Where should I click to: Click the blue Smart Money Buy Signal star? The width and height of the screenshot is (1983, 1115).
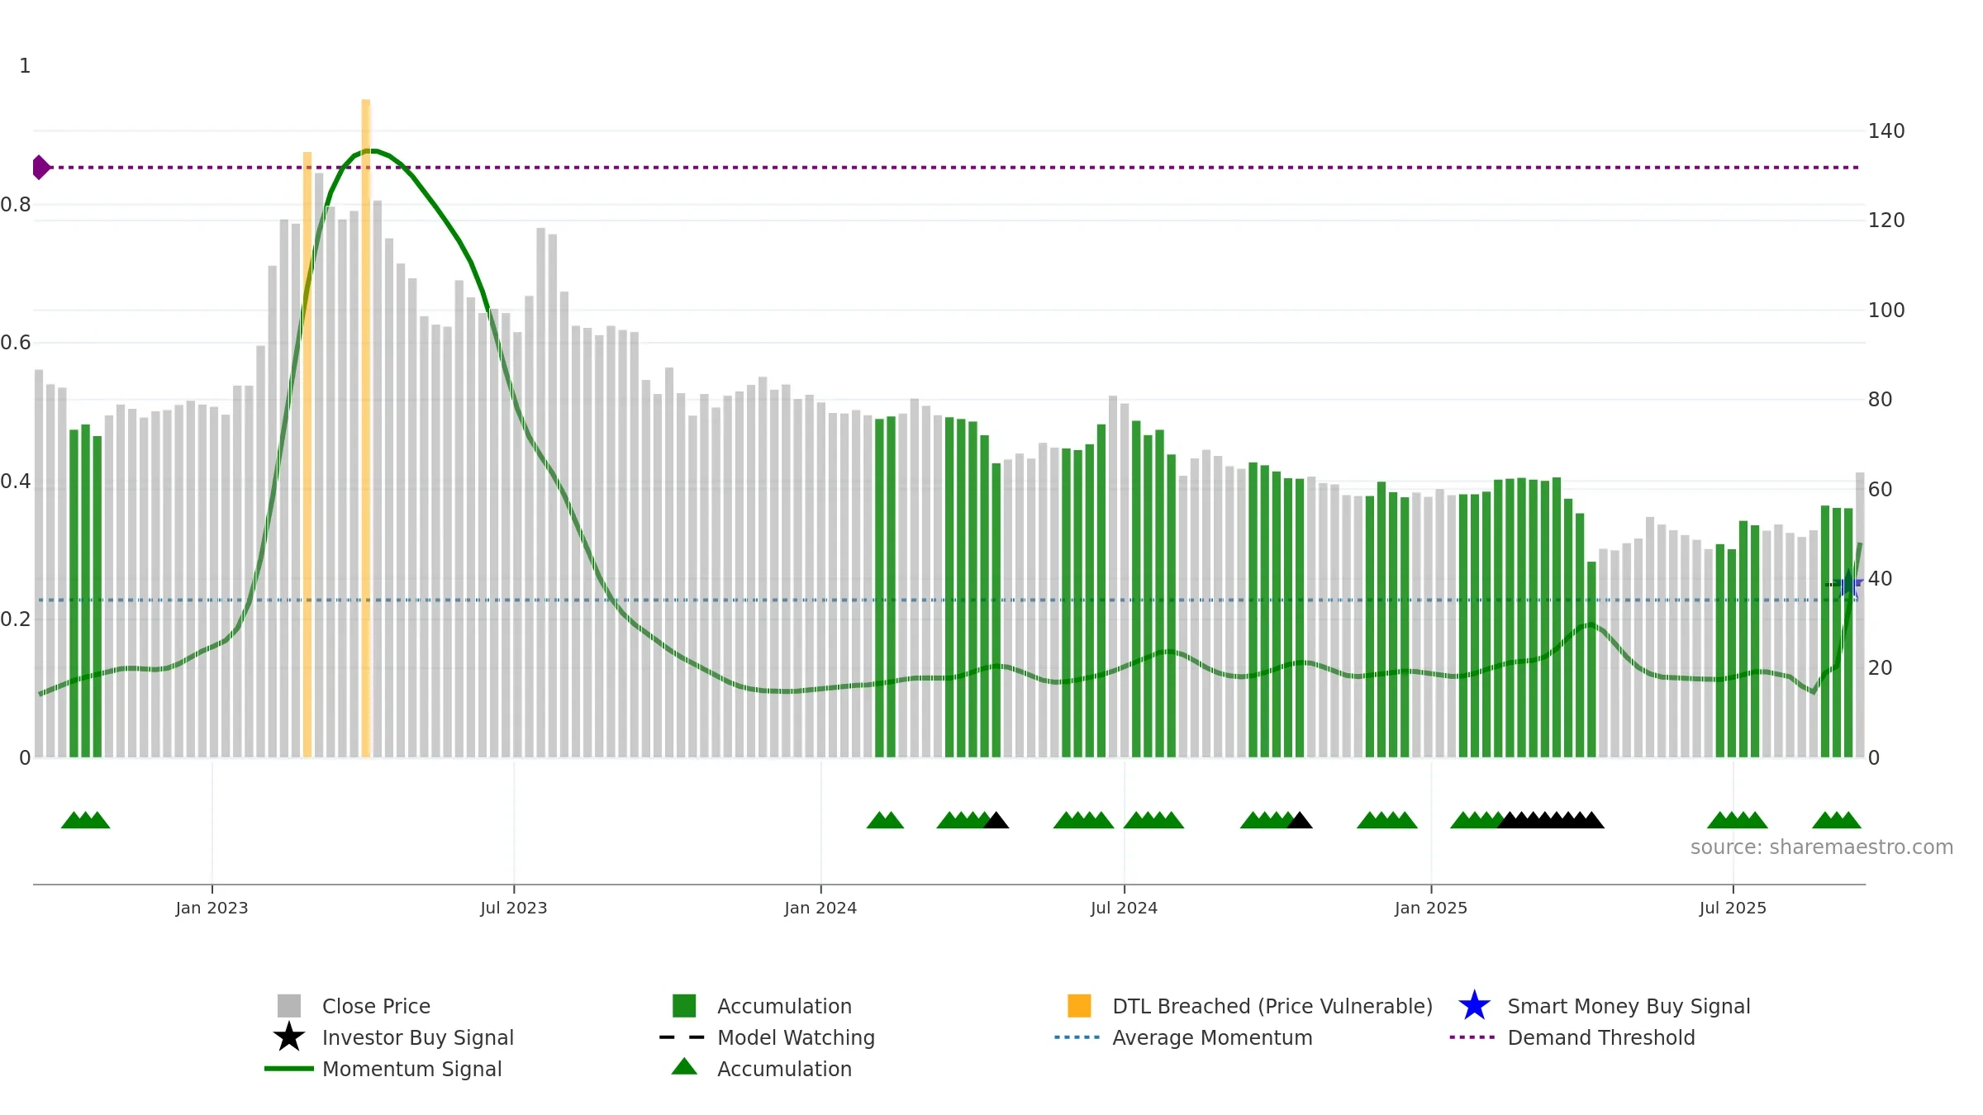point(1474,1006)
